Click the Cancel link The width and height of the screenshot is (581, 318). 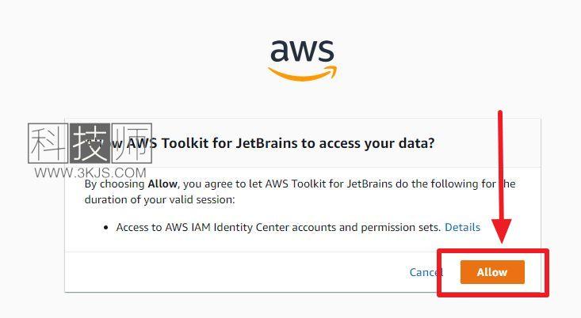coord(426,273)
